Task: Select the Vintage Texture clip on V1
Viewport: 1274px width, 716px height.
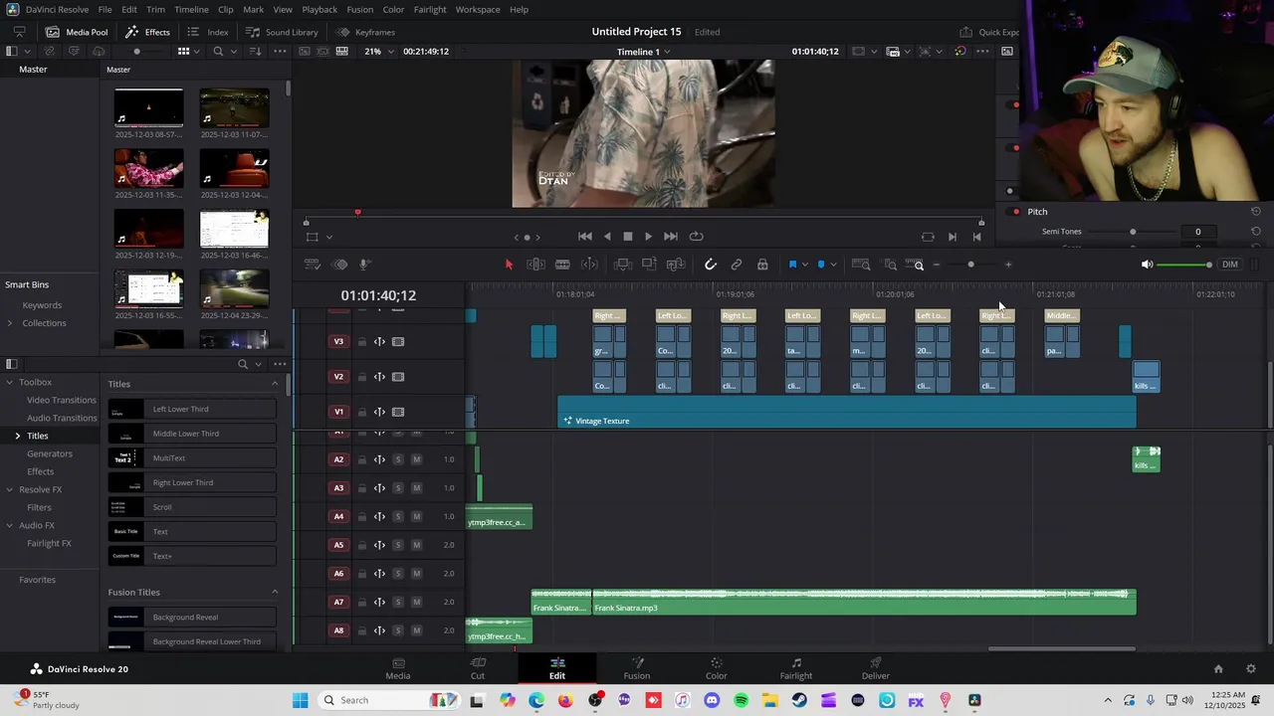Action: click(x=846, y=413)
